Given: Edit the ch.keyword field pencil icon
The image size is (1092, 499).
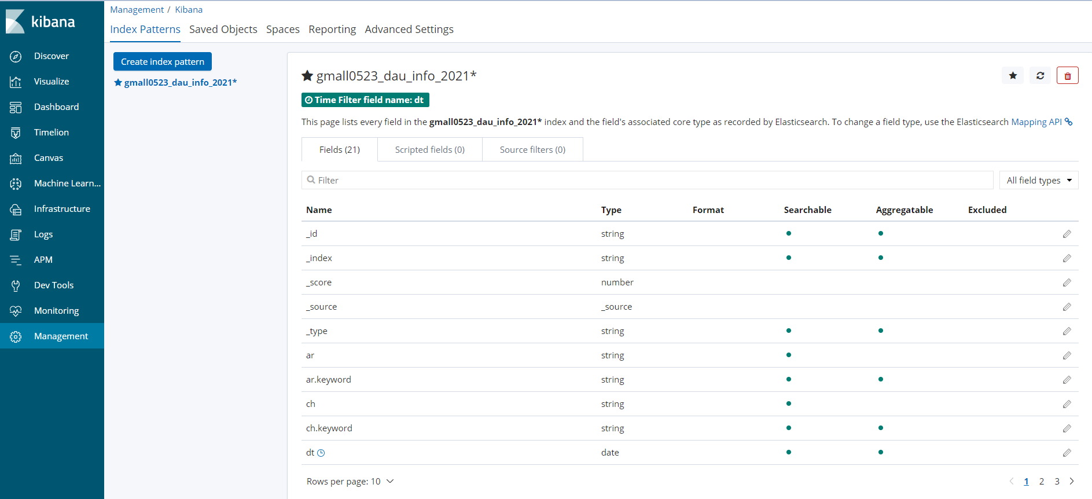Looking at the screenshot, I should coord(1067,428).
